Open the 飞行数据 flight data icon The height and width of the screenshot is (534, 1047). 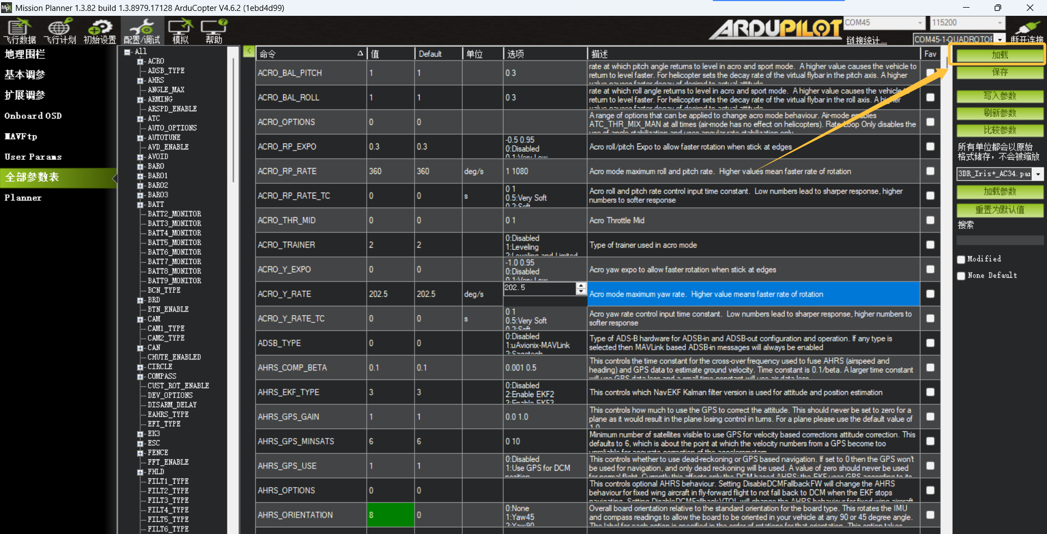20,31
